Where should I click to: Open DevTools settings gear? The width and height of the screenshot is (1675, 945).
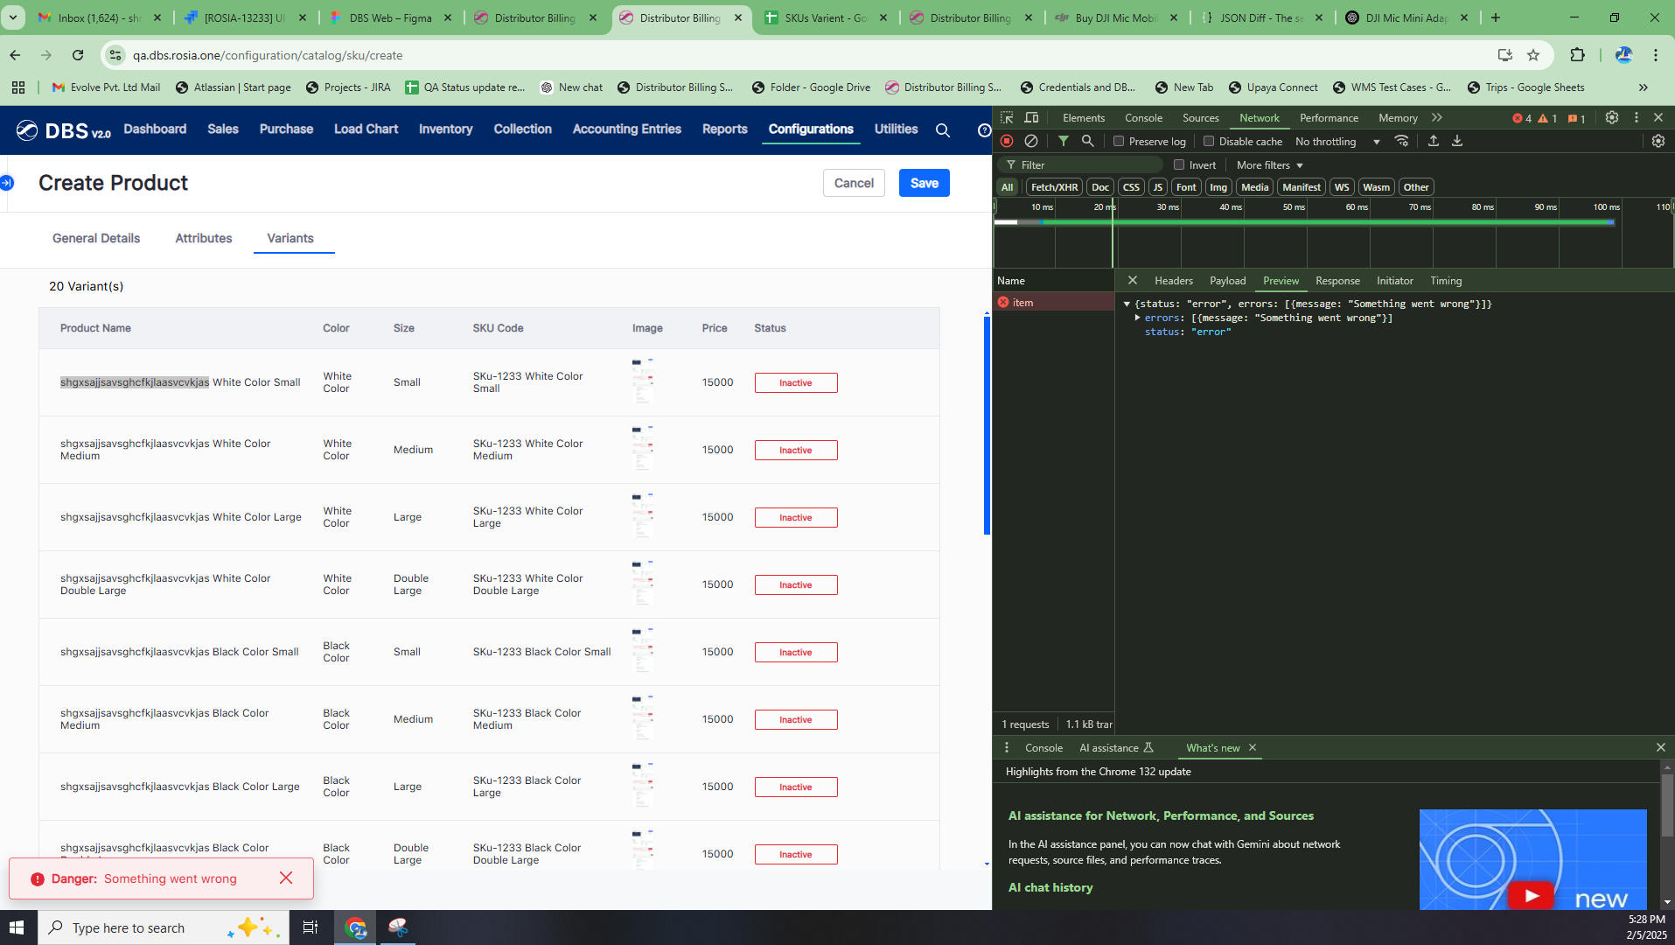(1611, 117)
